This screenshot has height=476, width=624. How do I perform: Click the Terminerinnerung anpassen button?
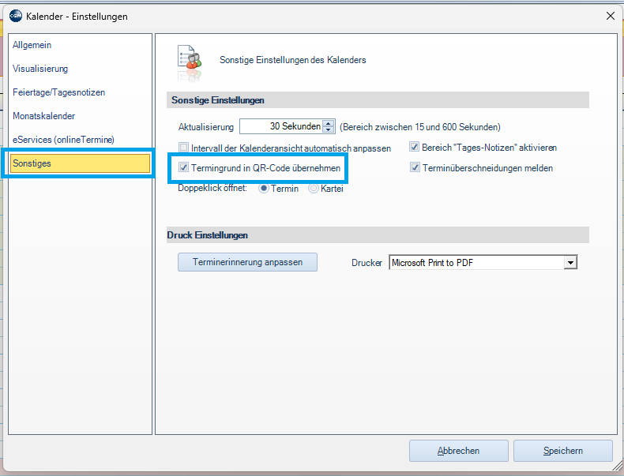click(x=247, y=262)
